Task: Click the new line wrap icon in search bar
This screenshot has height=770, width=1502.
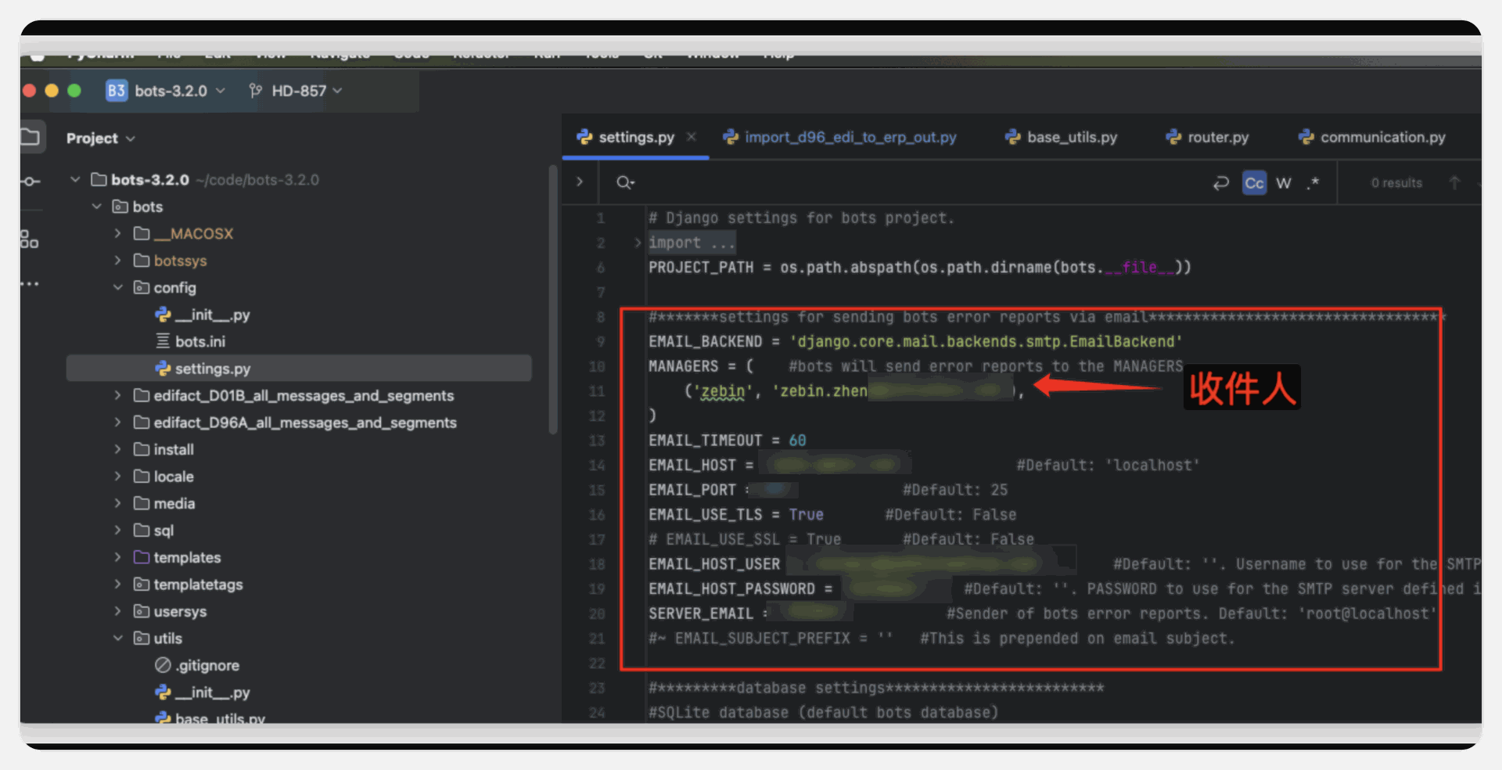Action: pos(1220,183)
